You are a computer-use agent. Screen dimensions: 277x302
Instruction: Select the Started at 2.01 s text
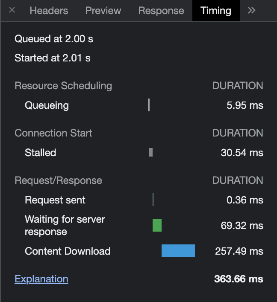(53, 58)
